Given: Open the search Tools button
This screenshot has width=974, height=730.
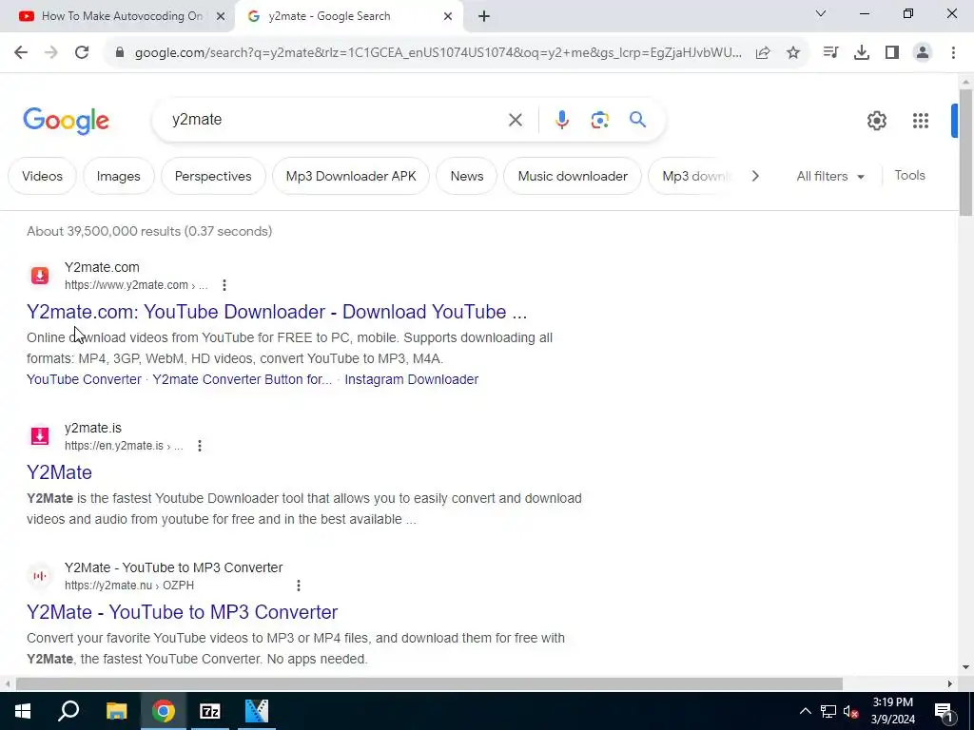Looking at the screenshot, I should tap(909, 176).
